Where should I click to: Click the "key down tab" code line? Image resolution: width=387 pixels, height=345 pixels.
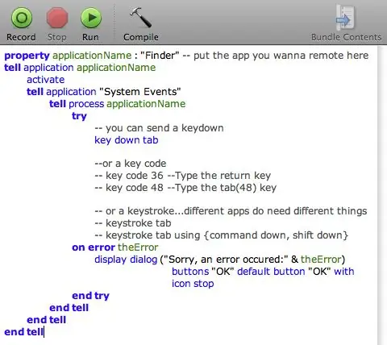pyautogui.click(x=127, y=140)
